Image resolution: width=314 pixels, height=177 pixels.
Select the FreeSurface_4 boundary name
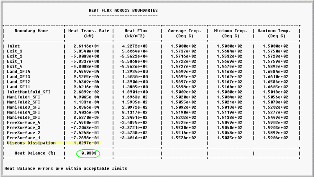coord(24,122)
